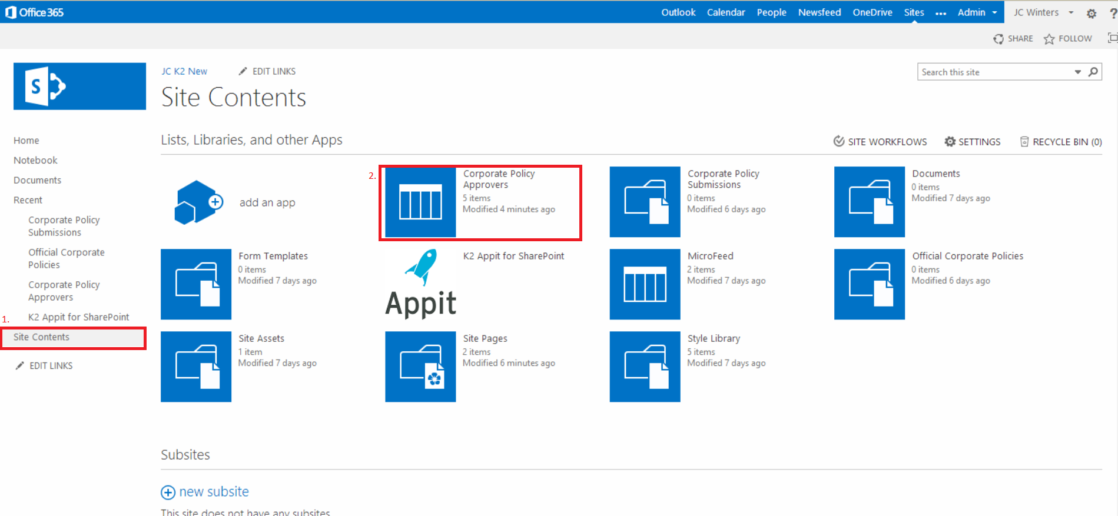The width and height of the screenshot is (1118, 516).
Task: Click the Style Library tile title
Action: click(714, 338)
